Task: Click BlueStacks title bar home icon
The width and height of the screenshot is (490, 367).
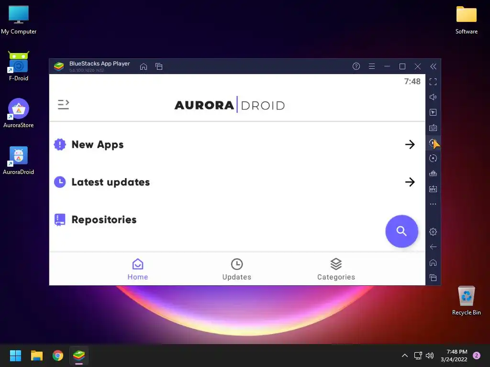Action: pyautogui.click(x=144, y=66)
